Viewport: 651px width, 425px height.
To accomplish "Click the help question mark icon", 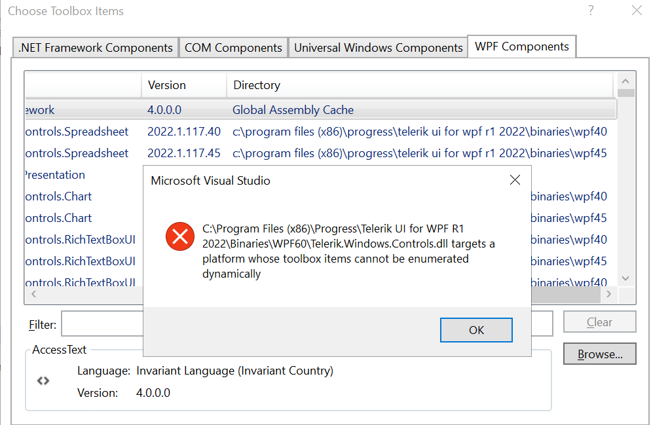I will [x=591, y=10].
